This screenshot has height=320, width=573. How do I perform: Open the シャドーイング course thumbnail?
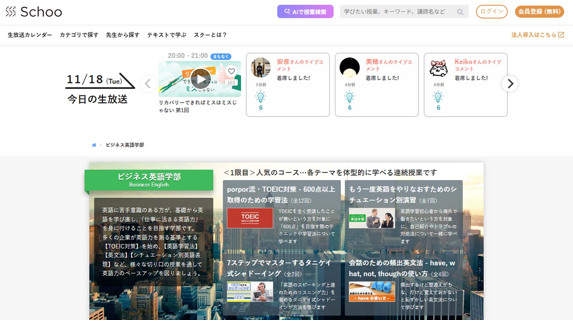[x=250, y=291]
